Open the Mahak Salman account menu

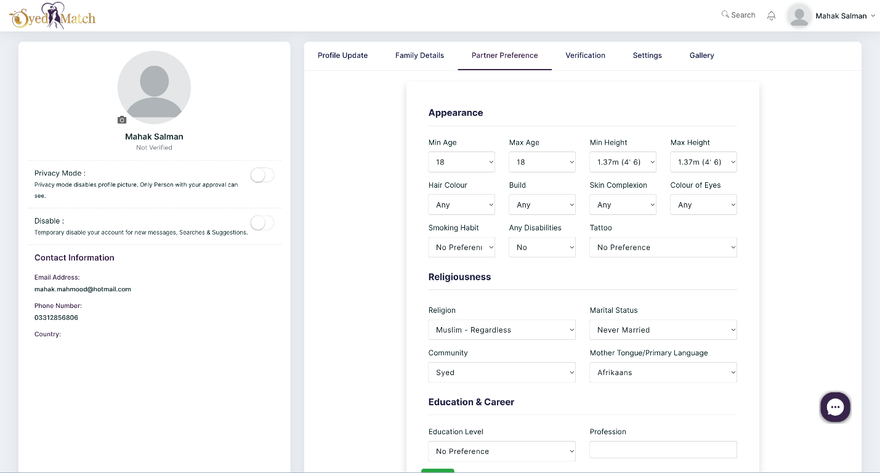click(x=845, y=16)
